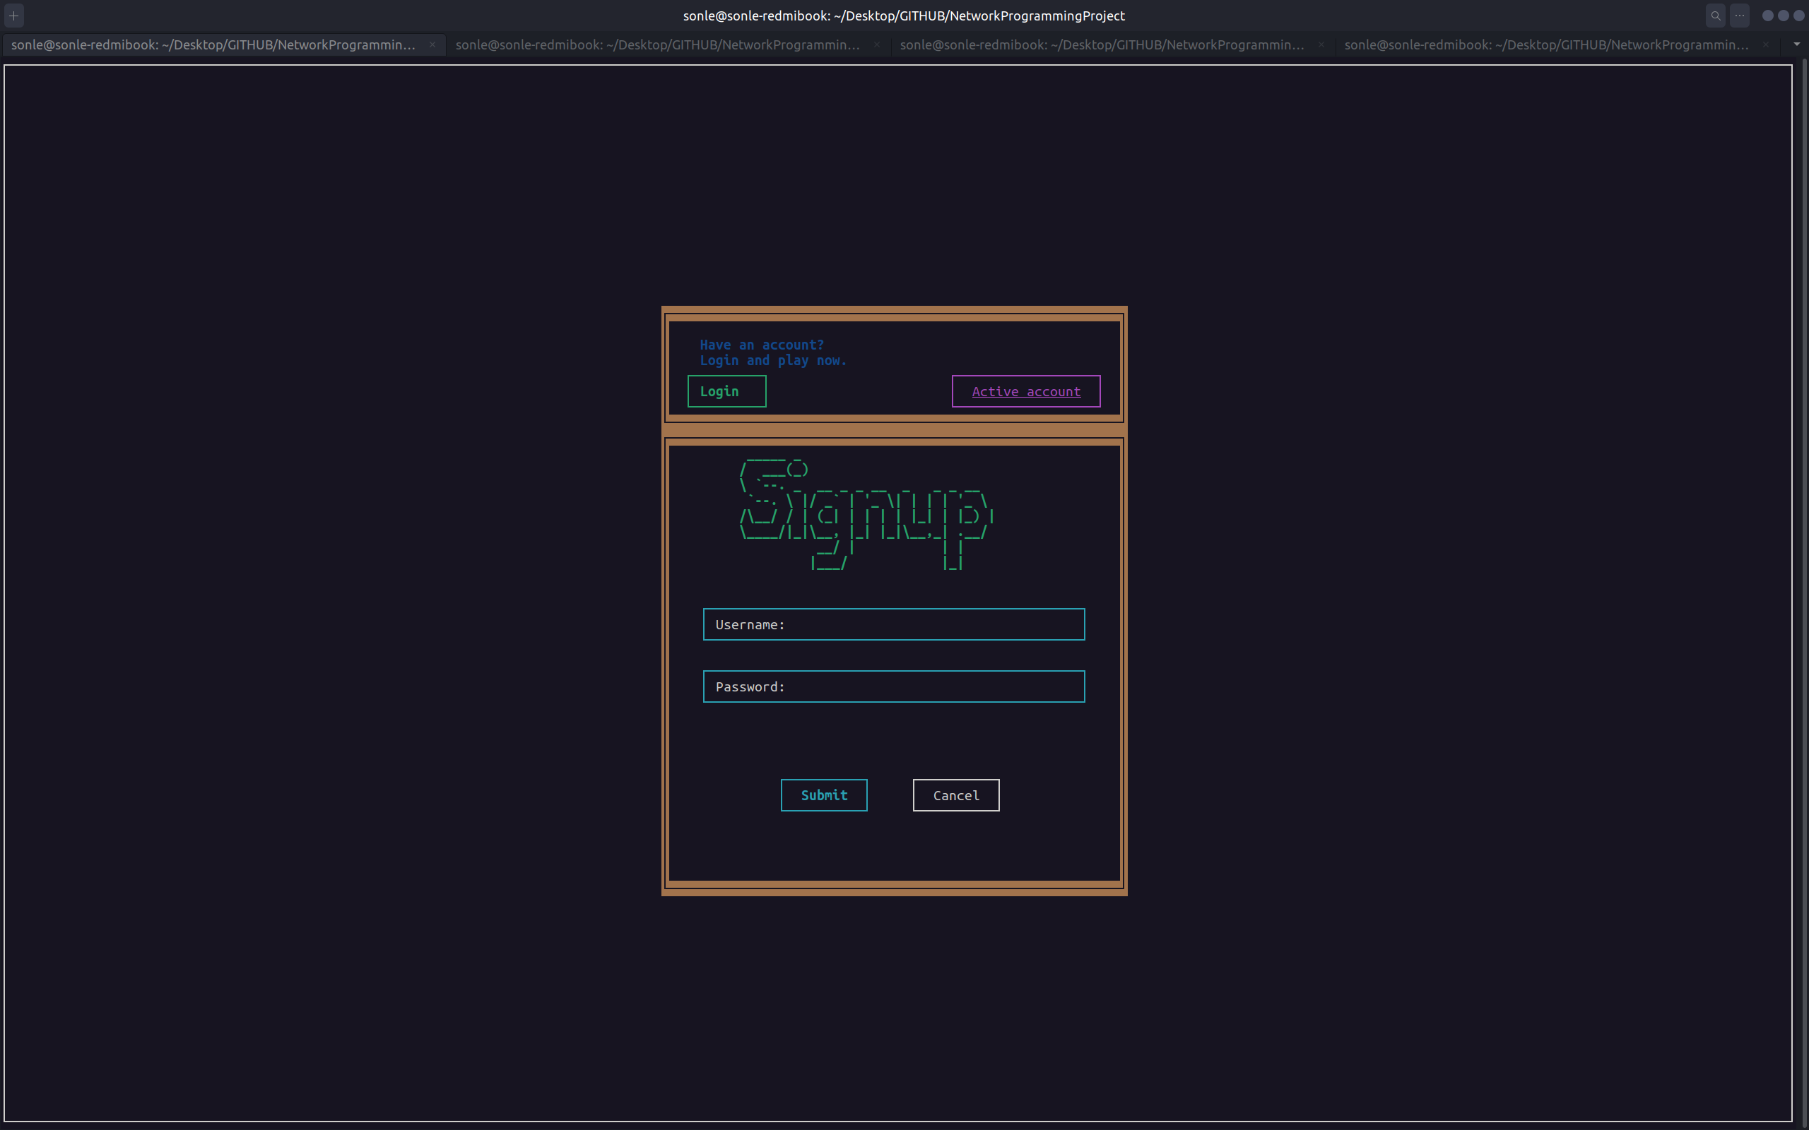The image size is (1809, 1130).
Task: Click the Signup ASCII art banner
Action: pyautogui.click(x=866, y=516)
